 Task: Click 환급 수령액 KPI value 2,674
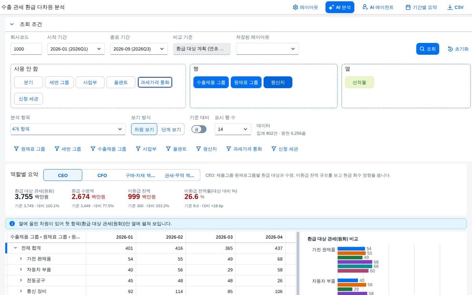coord(81,197)
